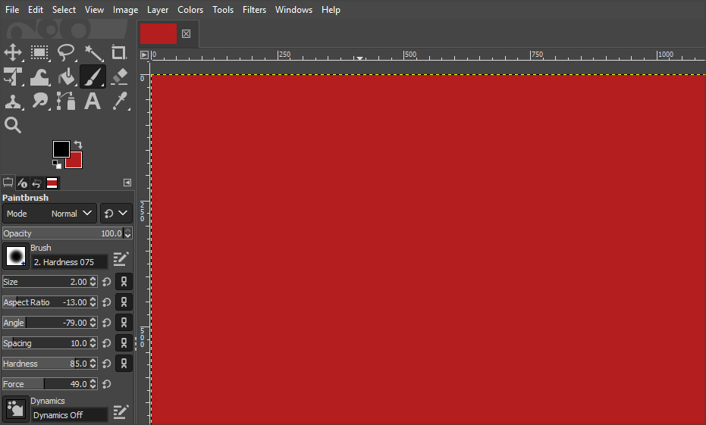
Task: Pick the Color Picker eyedropper tool
Action: click(119, 101)
